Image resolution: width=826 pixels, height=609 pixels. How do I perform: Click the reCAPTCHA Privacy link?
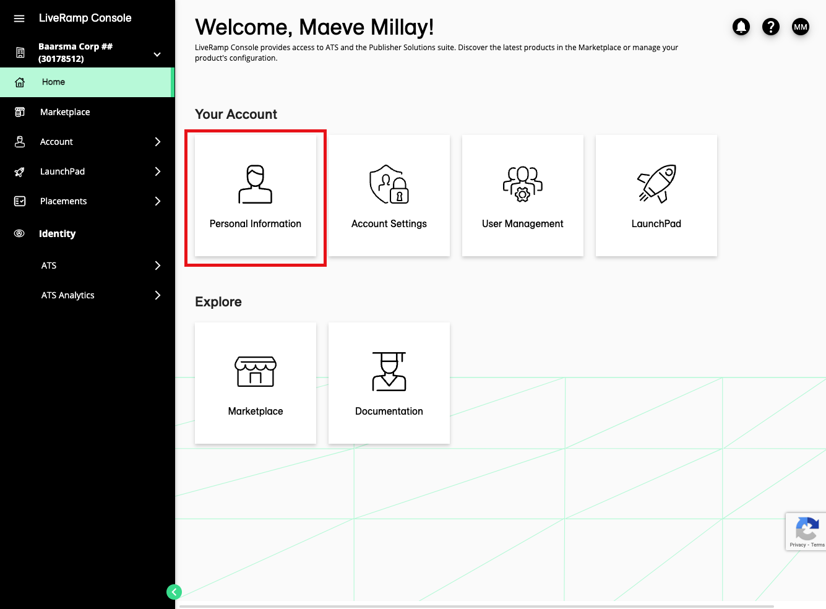pyautogui.click(x=798, y=545)
